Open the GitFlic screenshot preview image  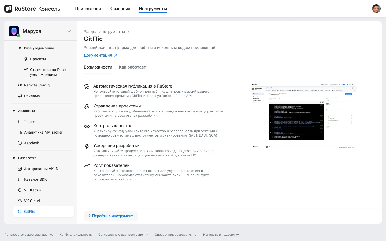(x=304, y=116)
